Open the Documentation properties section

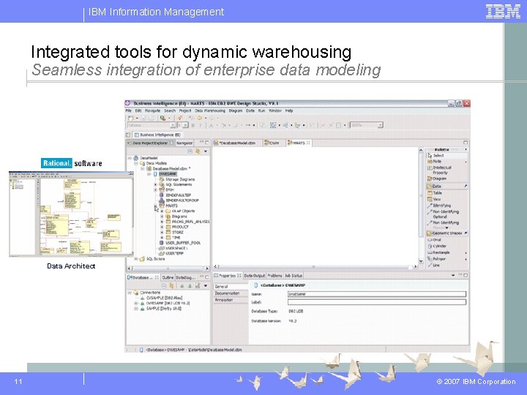point(231,293)
